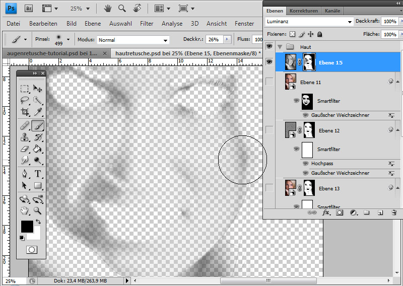Launch Adobe Bridge
The image size is (403, 286).
click(x=29, y=9)
